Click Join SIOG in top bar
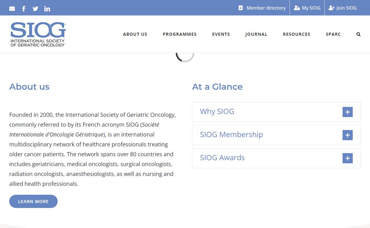The height and width of the screenshot is (228, 370). coord(343,8)
